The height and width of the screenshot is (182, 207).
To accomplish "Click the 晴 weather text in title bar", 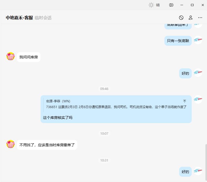I will 158,5.
